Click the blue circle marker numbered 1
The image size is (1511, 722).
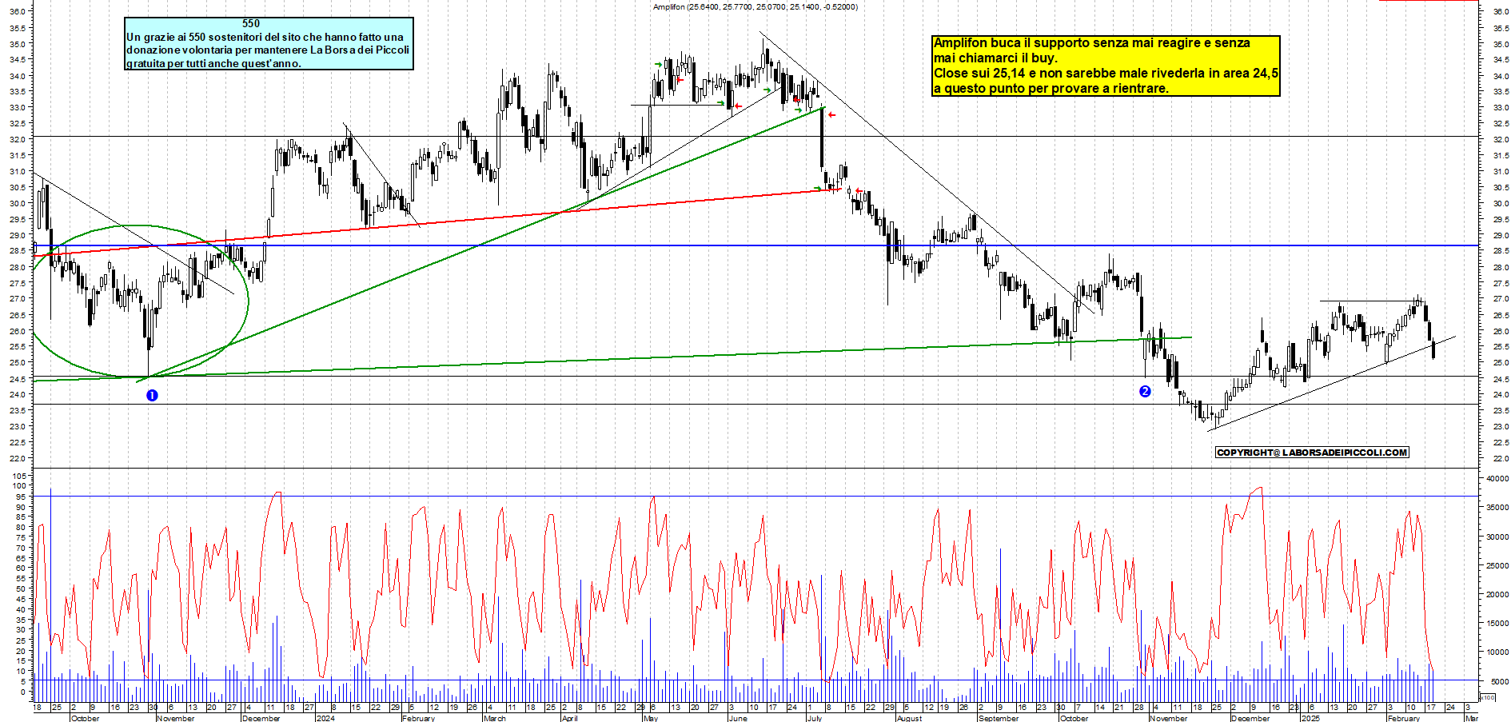(152, 395)
